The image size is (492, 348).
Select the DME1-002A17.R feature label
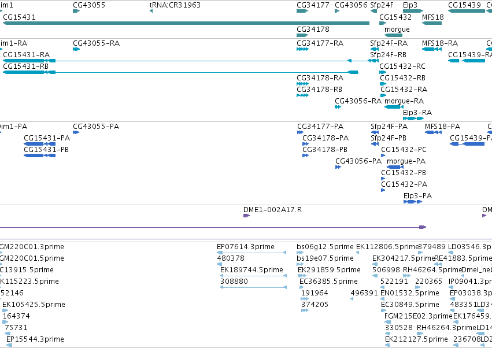point(273,210)
